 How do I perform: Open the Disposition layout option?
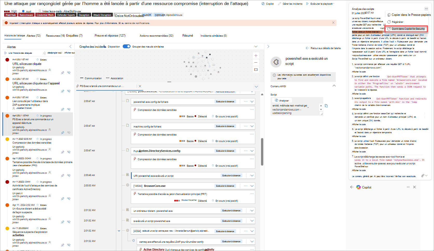point(112,47)
